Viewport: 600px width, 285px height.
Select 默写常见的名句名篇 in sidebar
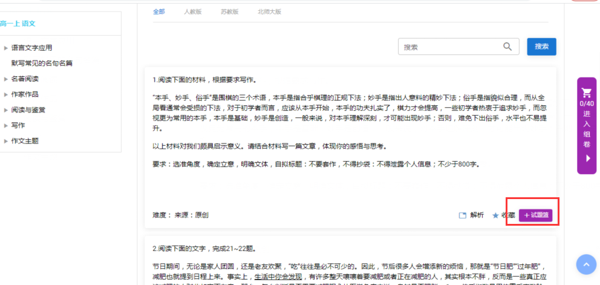[42, 63]
